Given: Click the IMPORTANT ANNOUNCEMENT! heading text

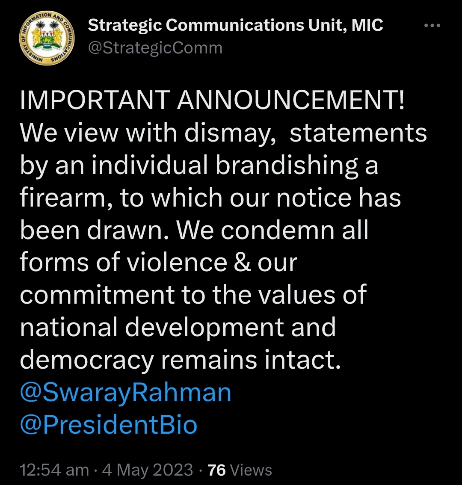Looking at the screenshot, I should click(x=212, y=101).
